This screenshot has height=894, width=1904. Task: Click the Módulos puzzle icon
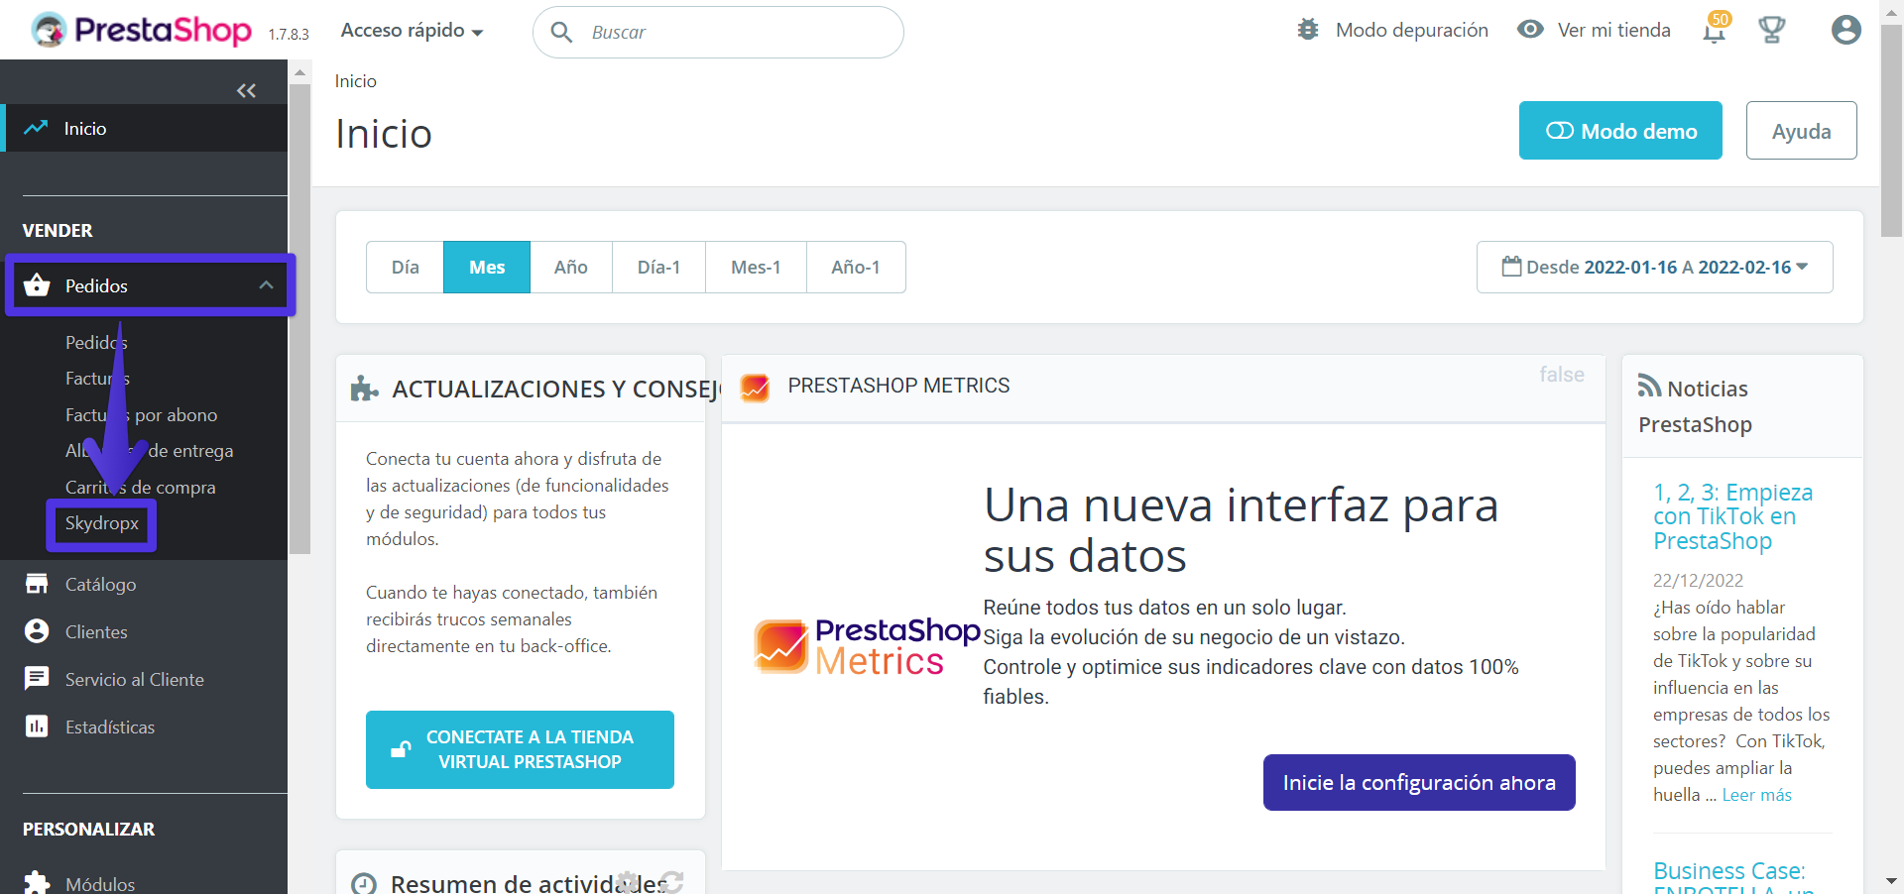point(37,882)
